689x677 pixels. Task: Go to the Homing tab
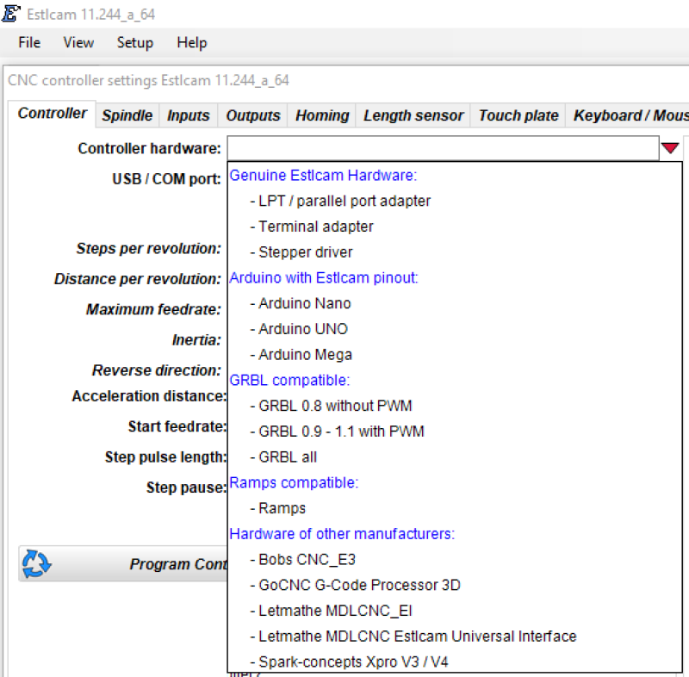tap(322, 115)
